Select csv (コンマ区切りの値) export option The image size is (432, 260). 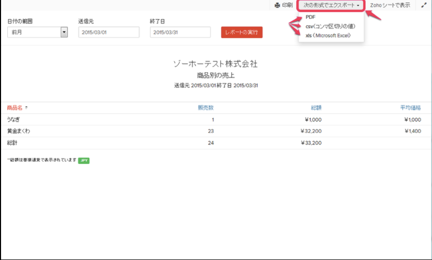point(330,26)
